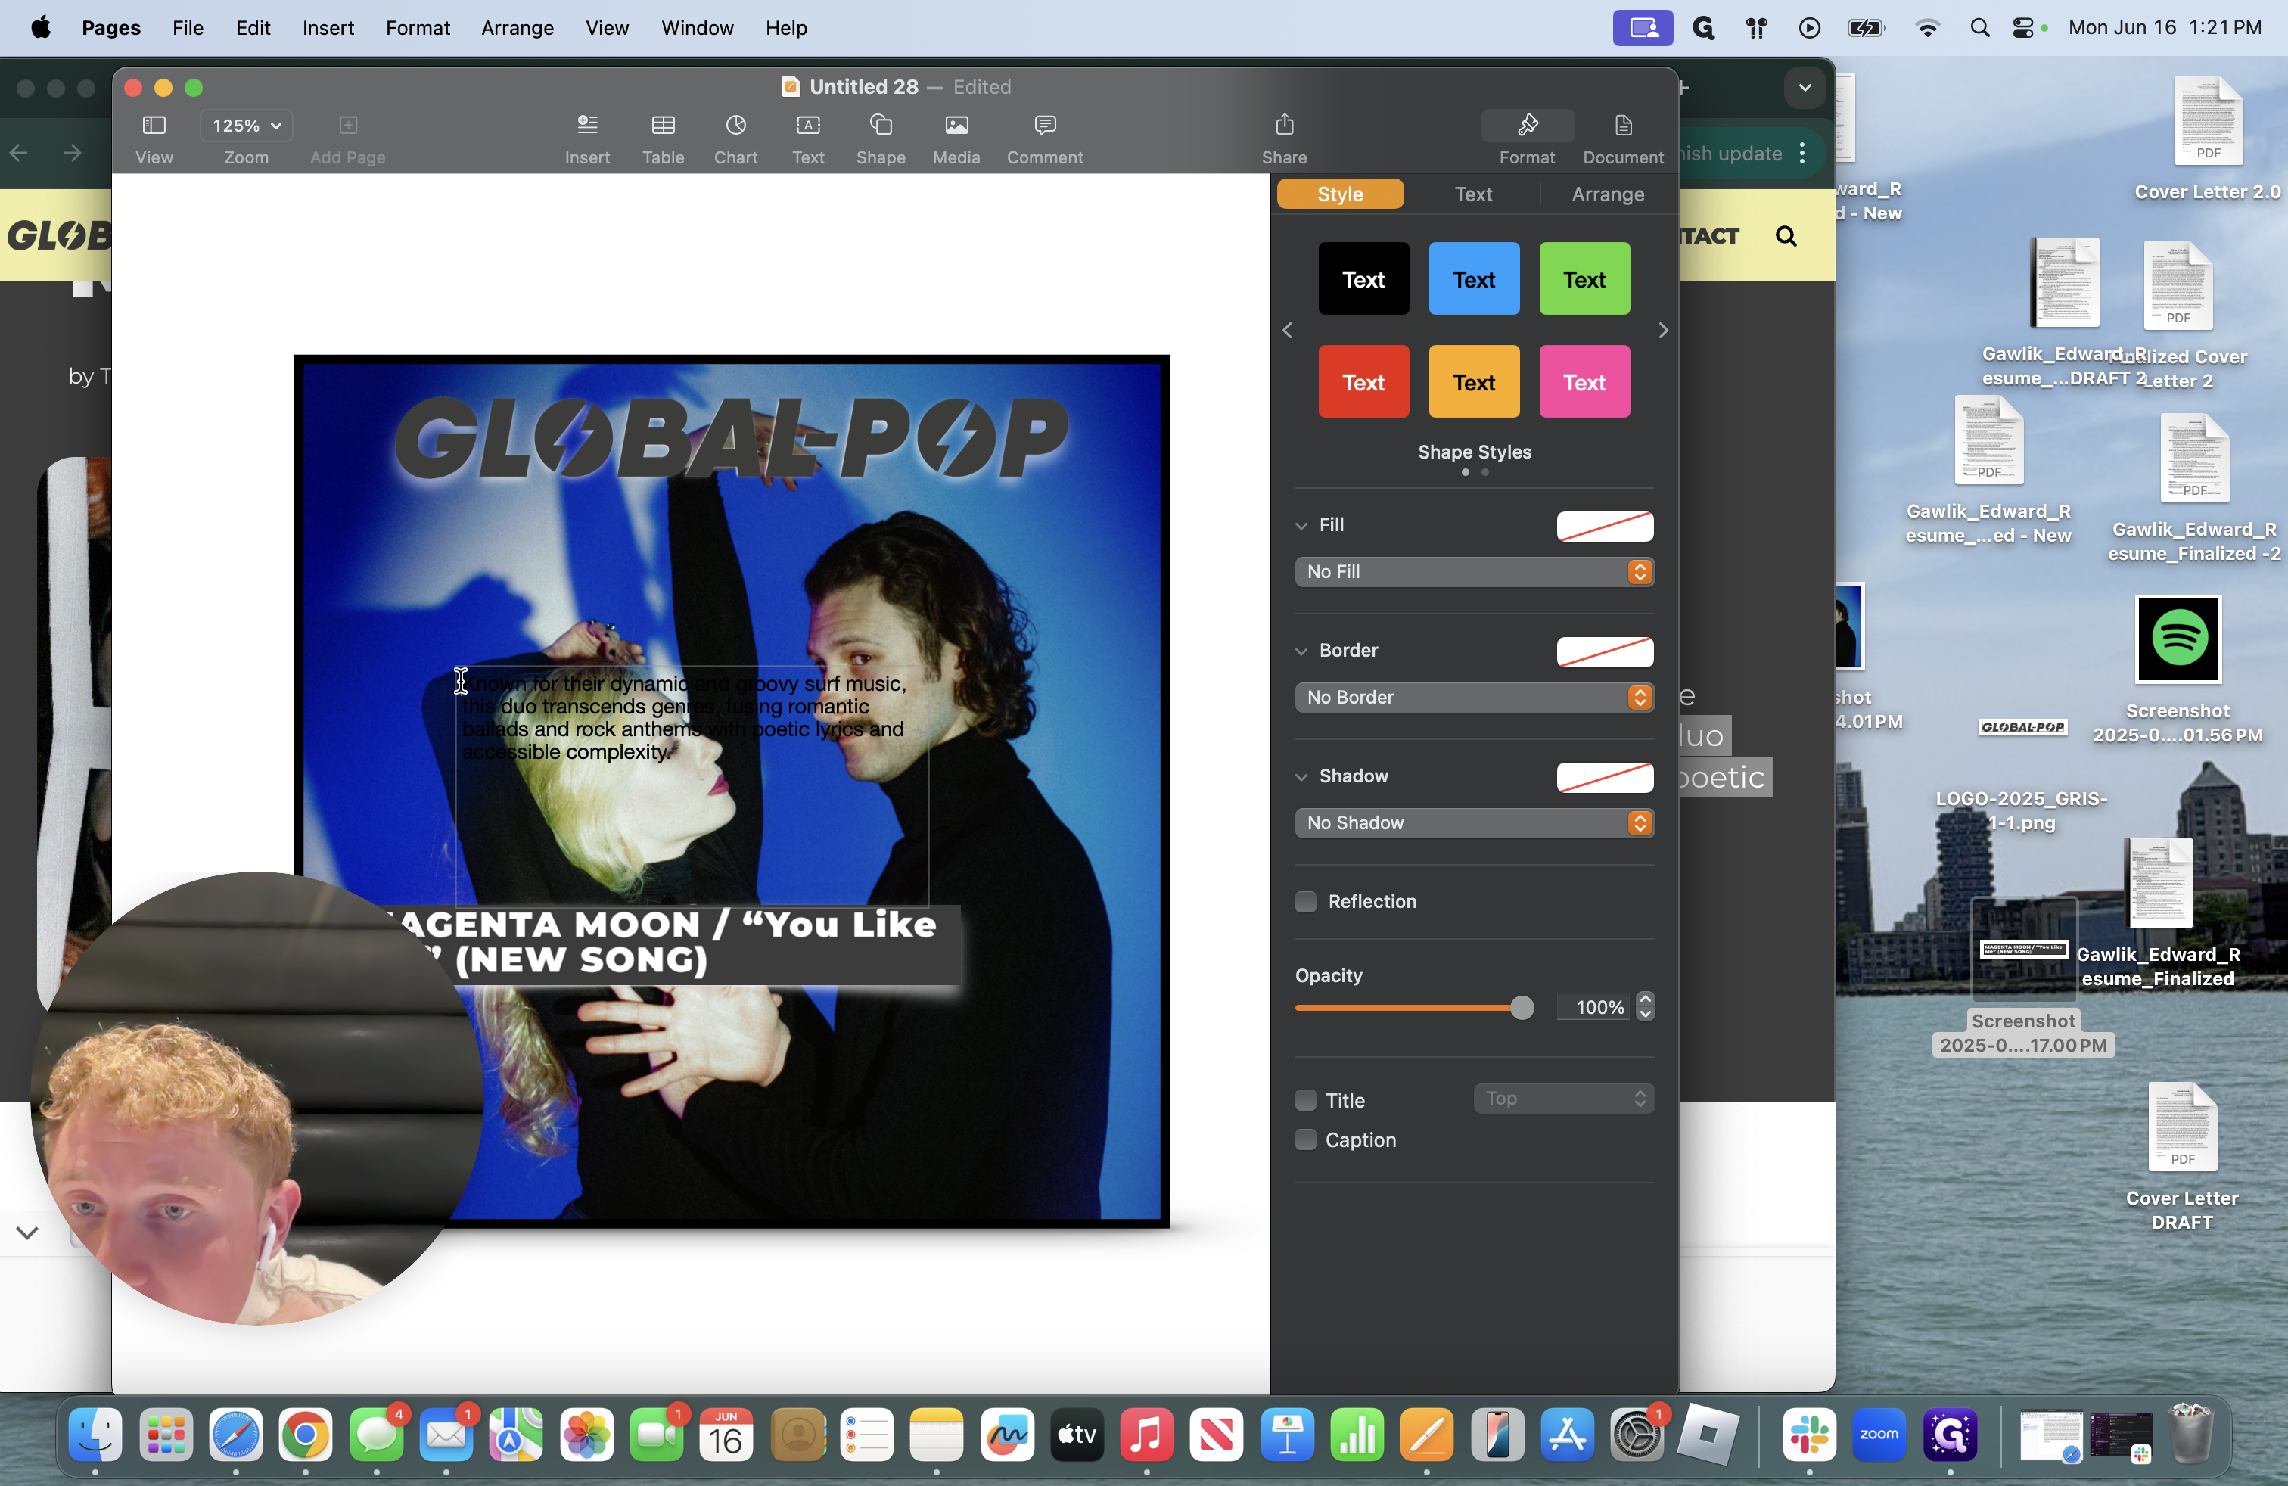The width and height of the screenshot is (2288, 1486).
Task: Open the Media toolbar icon
Action: tap(956, 125)
